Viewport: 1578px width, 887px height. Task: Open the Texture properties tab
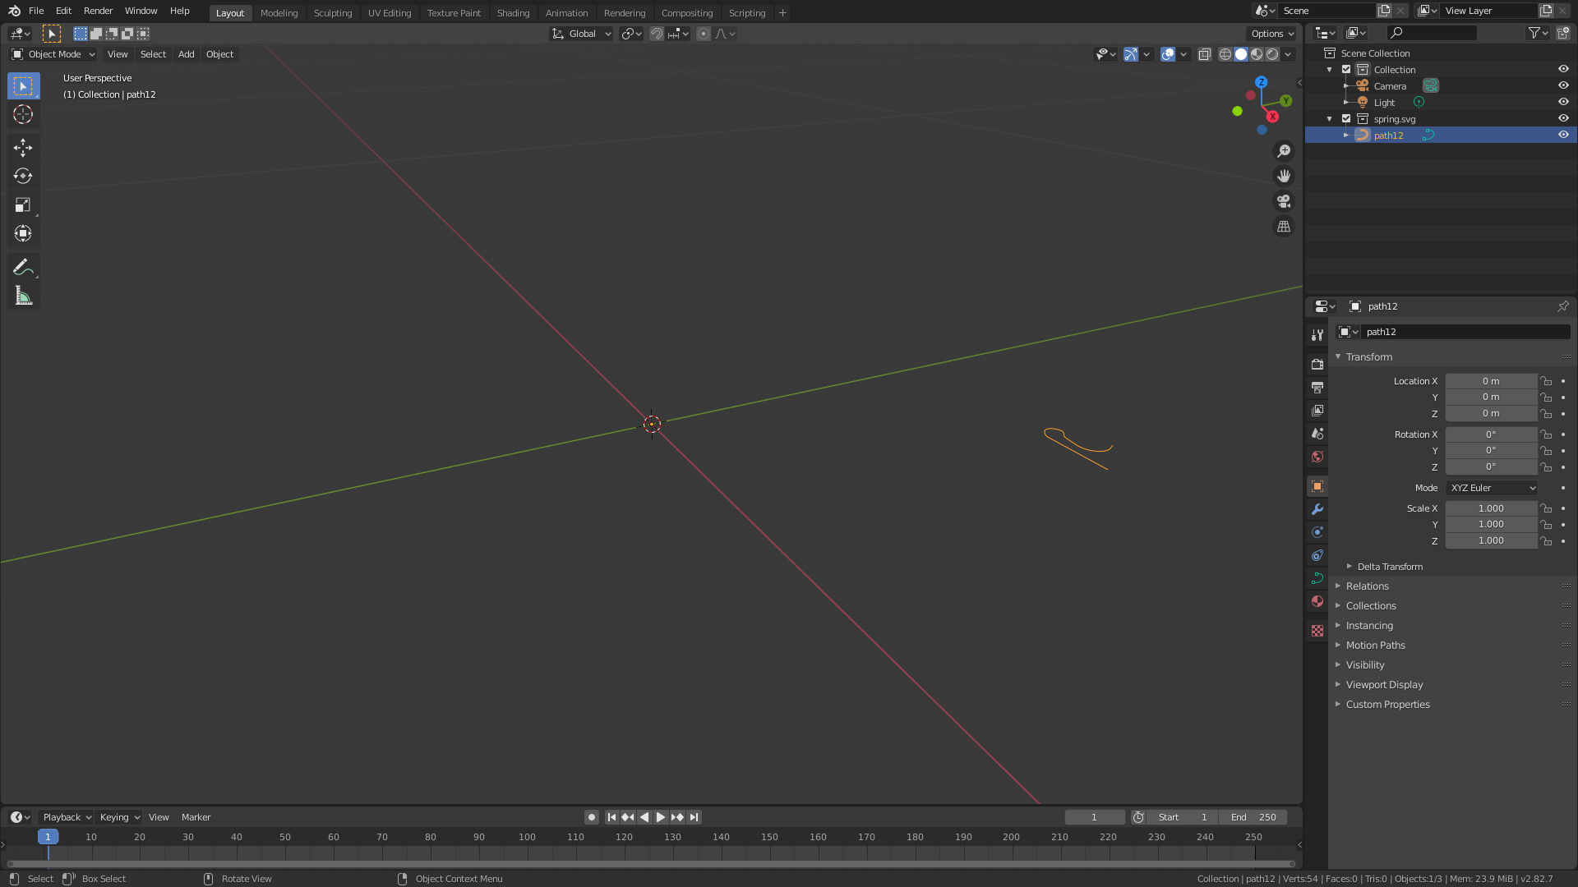coord(1317,631)
